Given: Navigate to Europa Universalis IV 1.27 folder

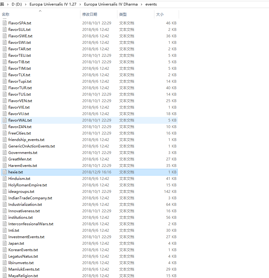Looking at the screenshot, I should (x=53, y=4).
